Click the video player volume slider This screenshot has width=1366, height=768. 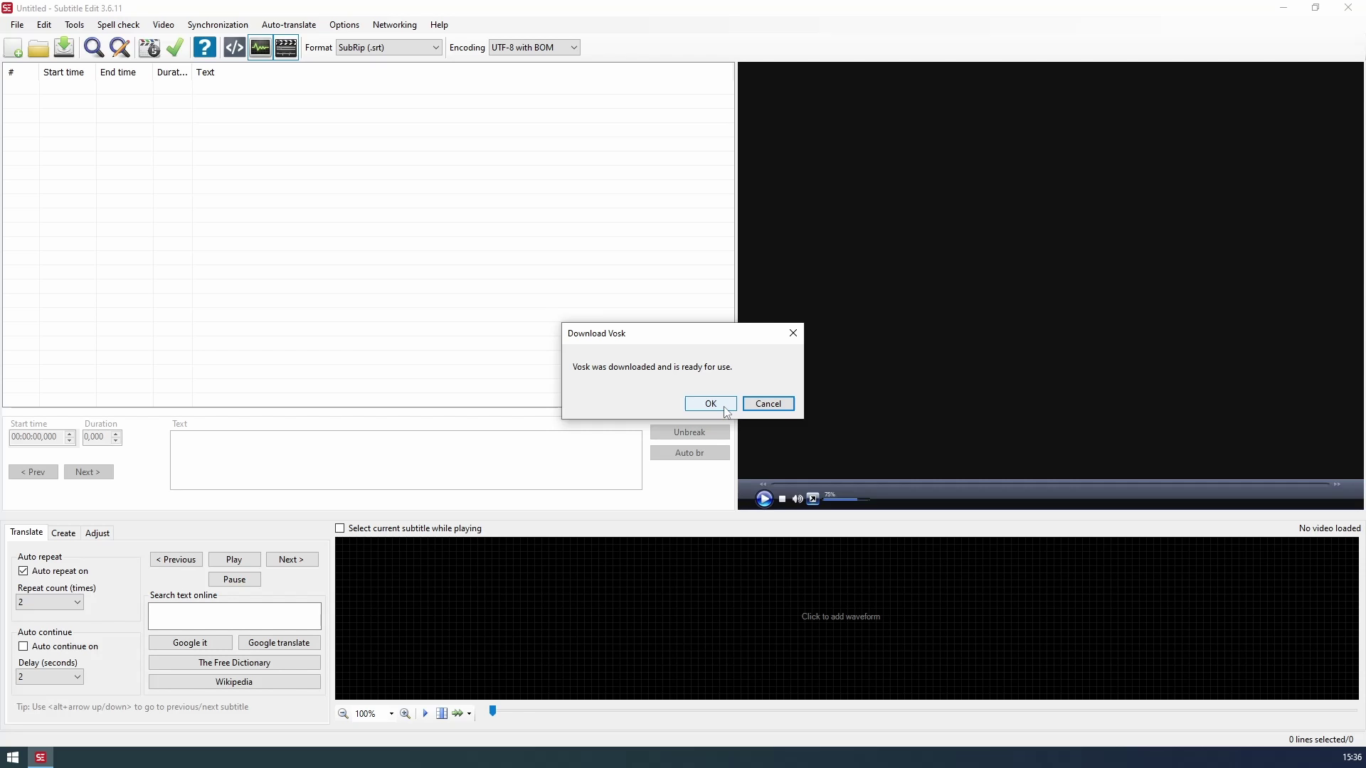845,499
